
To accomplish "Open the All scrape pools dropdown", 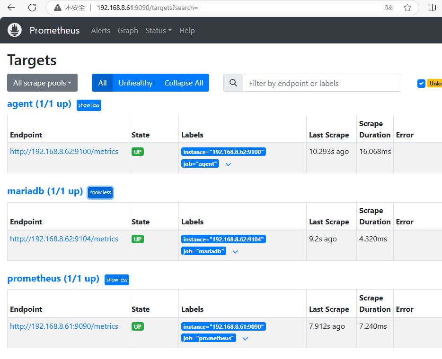I will click(x=42, y=83).
